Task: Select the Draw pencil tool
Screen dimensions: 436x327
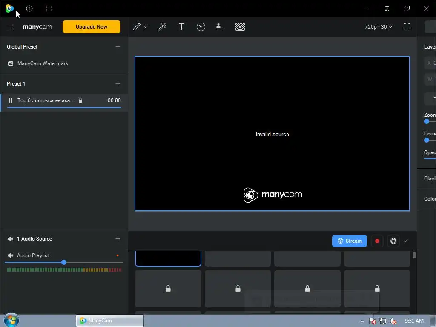Action: pos(137,27)
